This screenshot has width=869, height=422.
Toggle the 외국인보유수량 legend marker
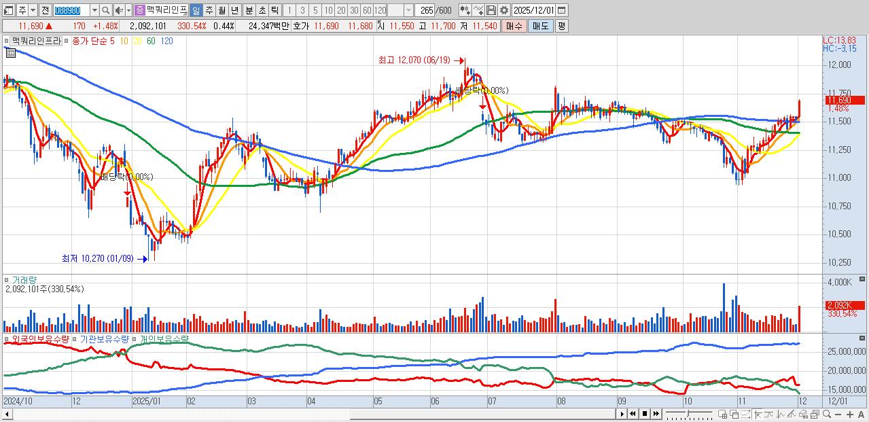click(x=7, y=338)
